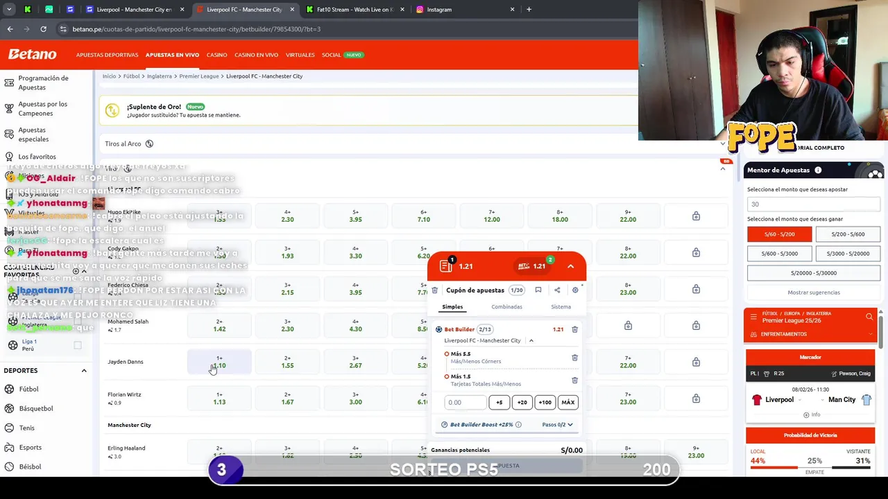Switch to the Sistema tab

point(561,307)
